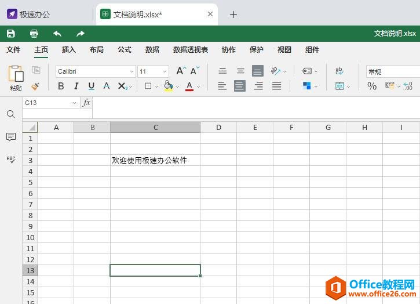Click the named ranges tag icon
Viewport: 420px width, 304px height.
point(306,71)
